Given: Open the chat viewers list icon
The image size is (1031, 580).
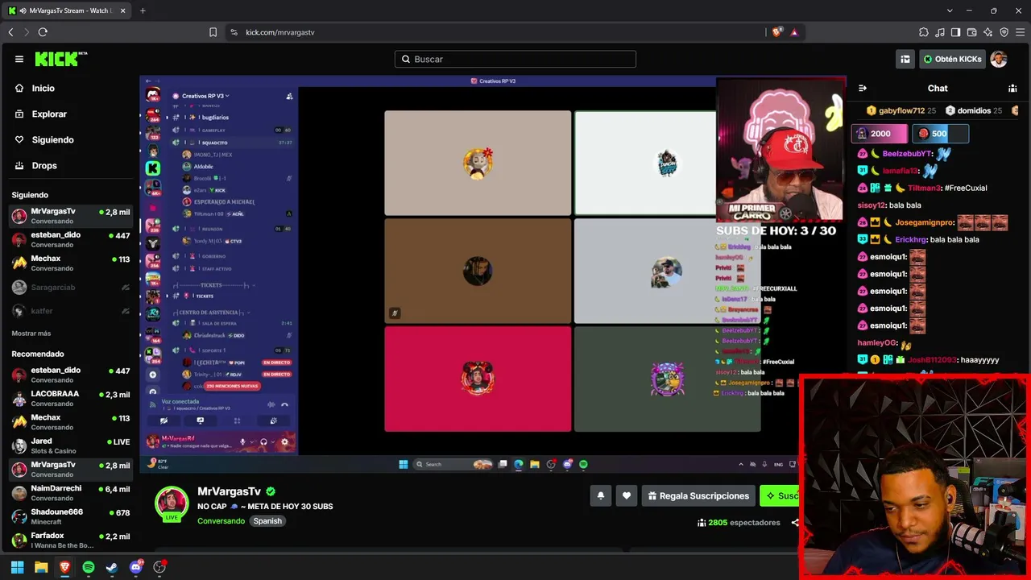Looking at the screenshot, I should click(x=1012, y=88).
